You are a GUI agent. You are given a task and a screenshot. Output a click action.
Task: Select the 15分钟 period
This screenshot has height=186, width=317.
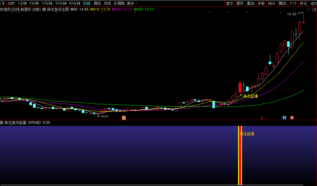click(47, 3)
